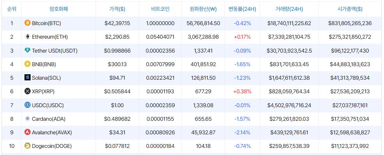Click Bitcoin's -0.42% change value
Screen dimensions: 384x155
[242, 23]
